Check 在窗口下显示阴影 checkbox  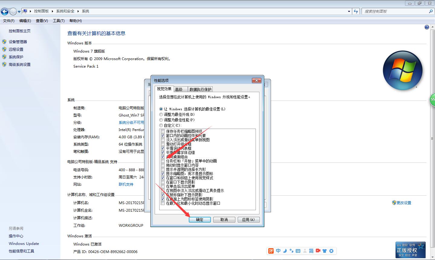pyautogui.click(x=163, y=182)
